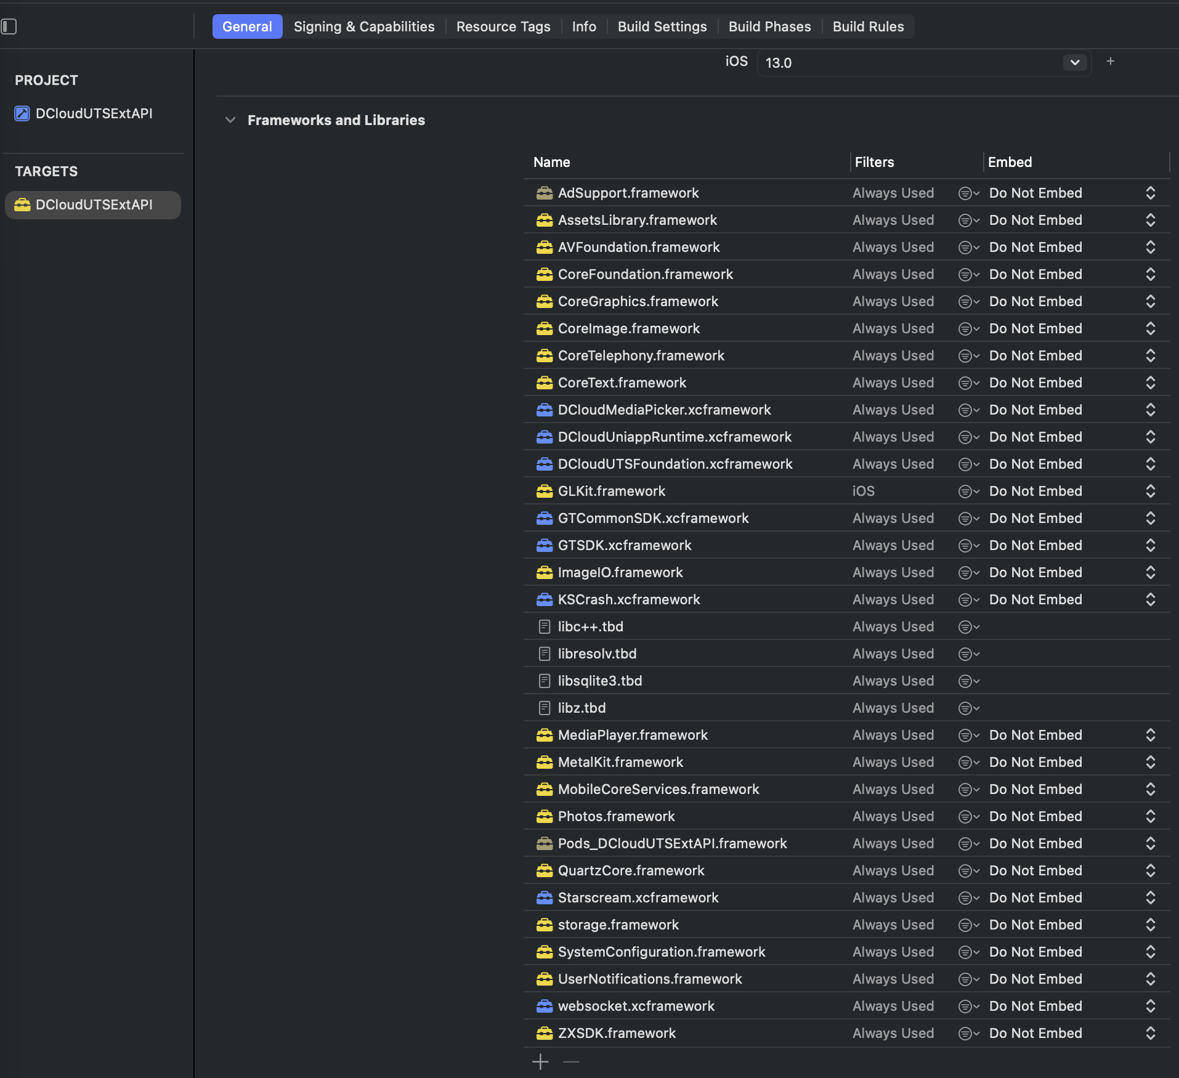Open the Build Rules tab
The image size is (1179, 1078).
868,26
